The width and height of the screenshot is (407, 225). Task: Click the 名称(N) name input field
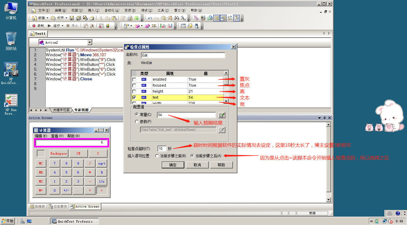pyautogui.click(x=183, y=55)
